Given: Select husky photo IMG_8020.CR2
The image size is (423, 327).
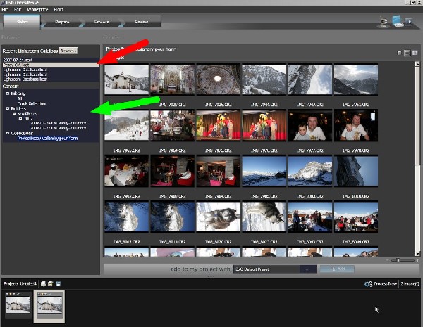Looking at the screenshot, I should pos(219,217).
